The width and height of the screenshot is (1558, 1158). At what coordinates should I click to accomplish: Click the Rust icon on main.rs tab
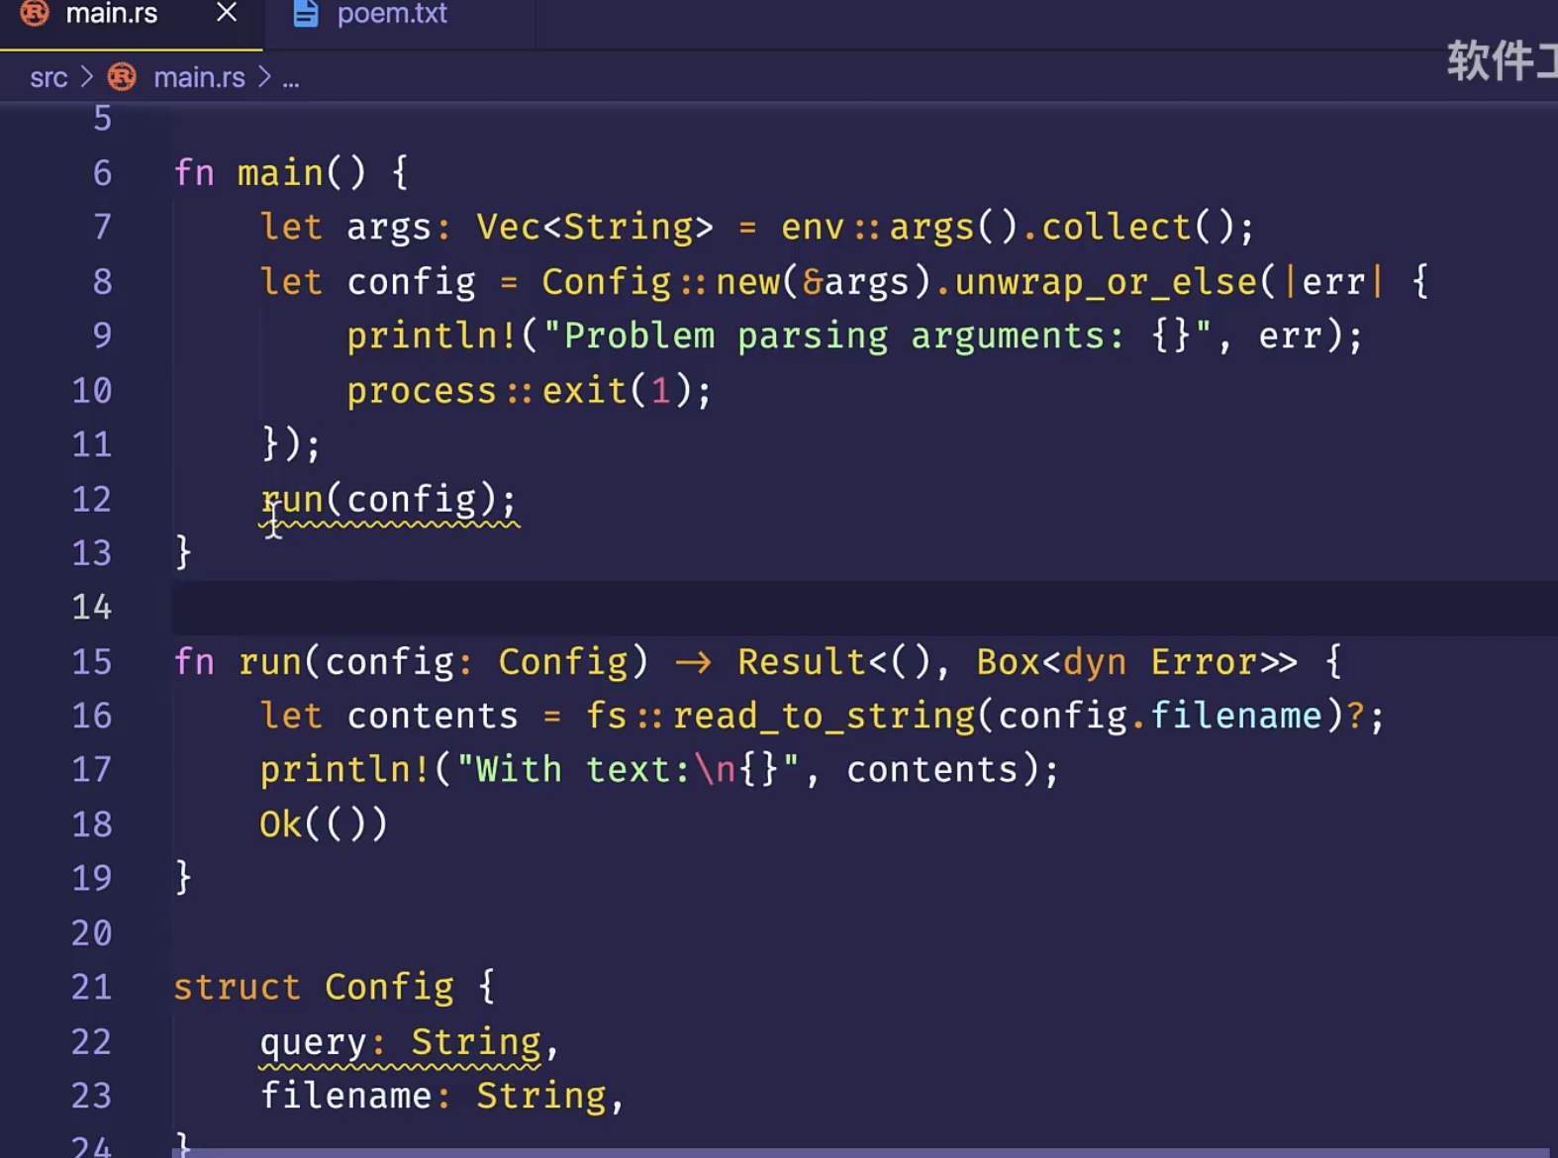(35, 14)
